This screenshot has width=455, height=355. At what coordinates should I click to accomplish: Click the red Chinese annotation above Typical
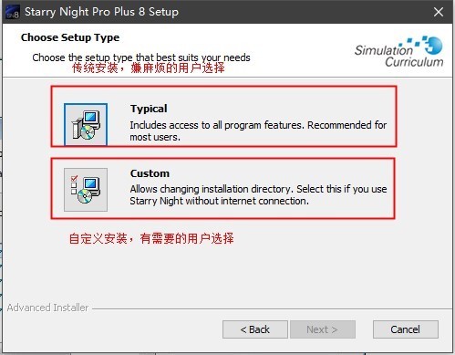coord(149,68)
